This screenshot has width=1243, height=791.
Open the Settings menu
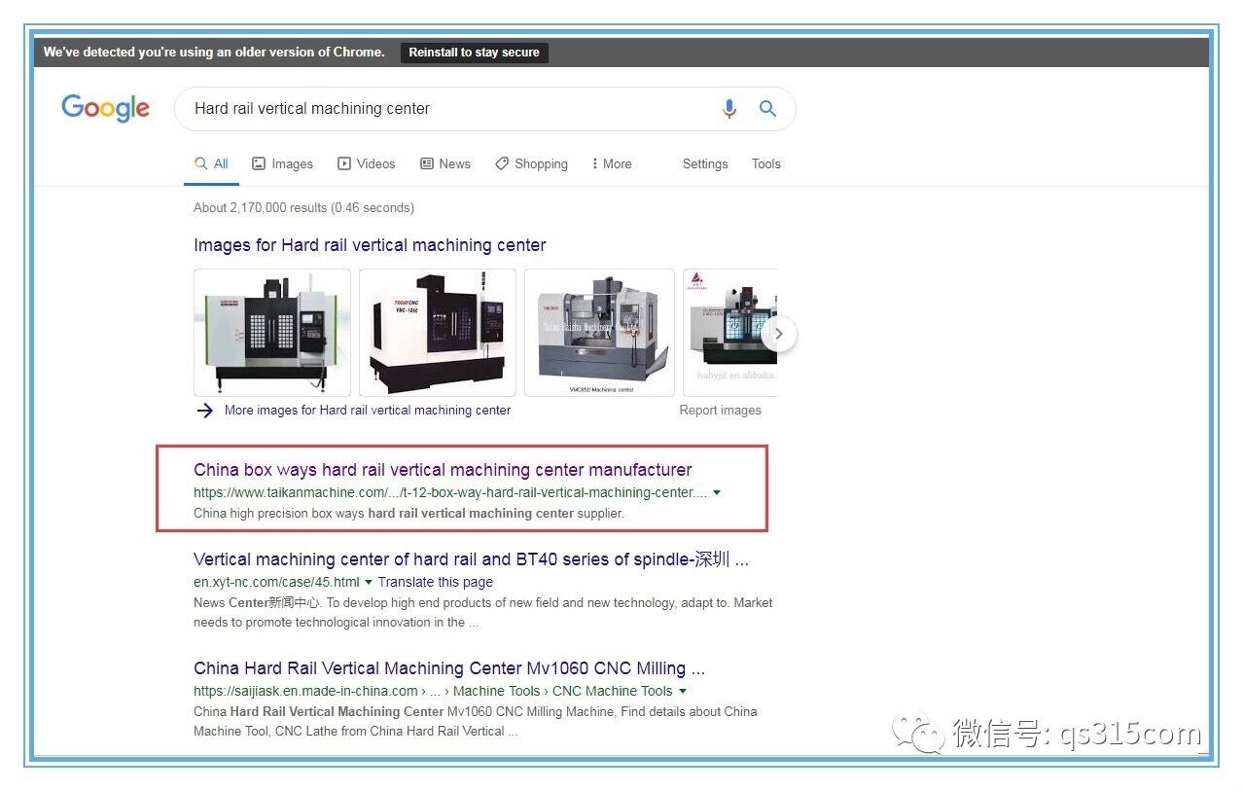click(x=704, y=163)
